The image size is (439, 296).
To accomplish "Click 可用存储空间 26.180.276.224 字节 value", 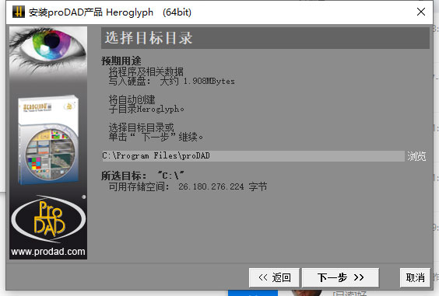I will pos(188,186).
